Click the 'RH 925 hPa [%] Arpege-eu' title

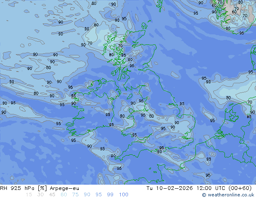(x=40, y=188)
